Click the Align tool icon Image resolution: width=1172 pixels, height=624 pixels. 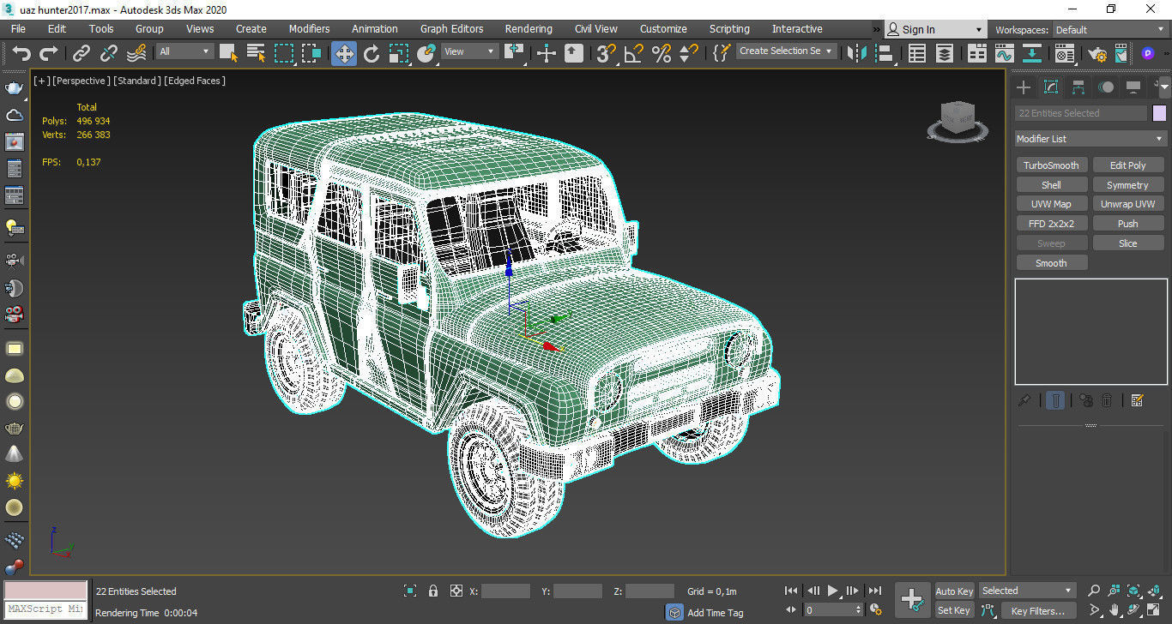884,53
